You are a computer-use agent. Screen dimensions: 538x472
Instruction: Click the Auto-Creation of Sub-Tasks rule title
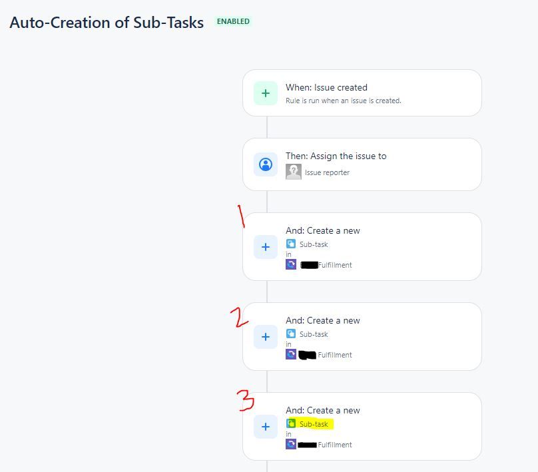pos(106,22)
